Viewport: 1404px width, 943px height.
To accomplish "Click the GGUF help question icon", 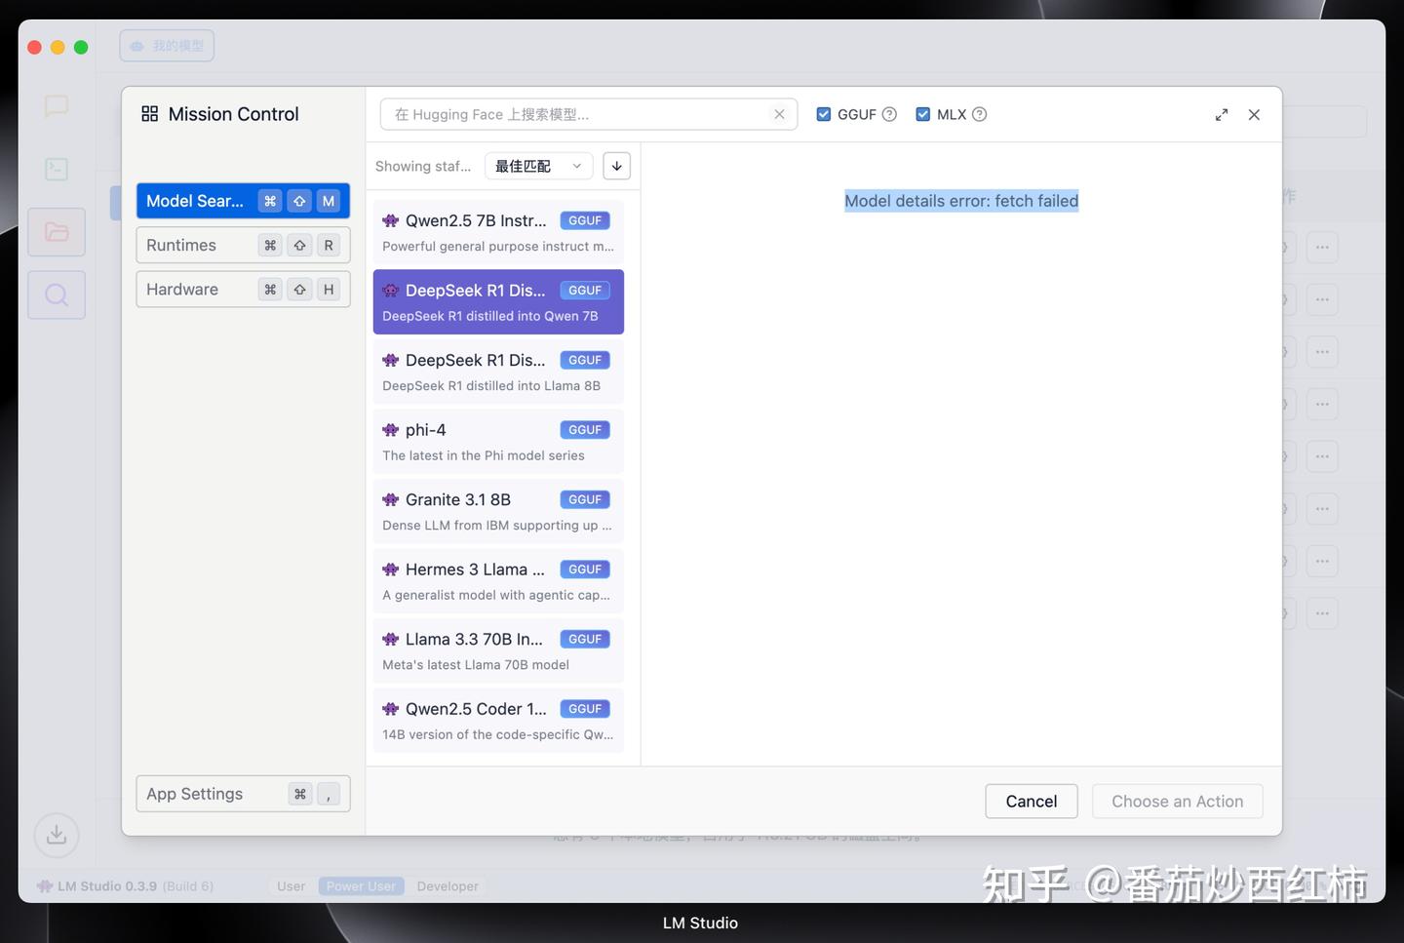I will (x=889, y=114).
